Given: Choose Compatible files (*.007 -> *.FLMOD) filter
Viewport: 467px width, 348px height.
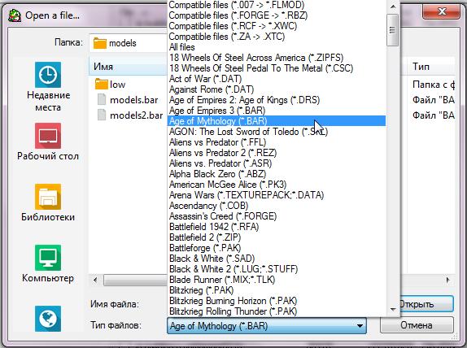Looking at the screenshot, I should pos(277,5).
